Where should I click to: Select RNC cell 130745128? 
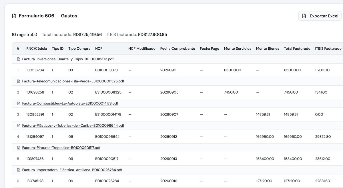point(35,181)
